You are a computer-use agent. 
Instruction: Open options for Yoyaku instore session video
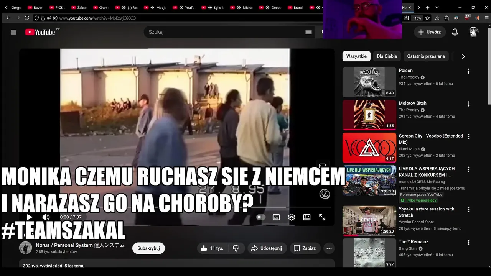(468, 210)
